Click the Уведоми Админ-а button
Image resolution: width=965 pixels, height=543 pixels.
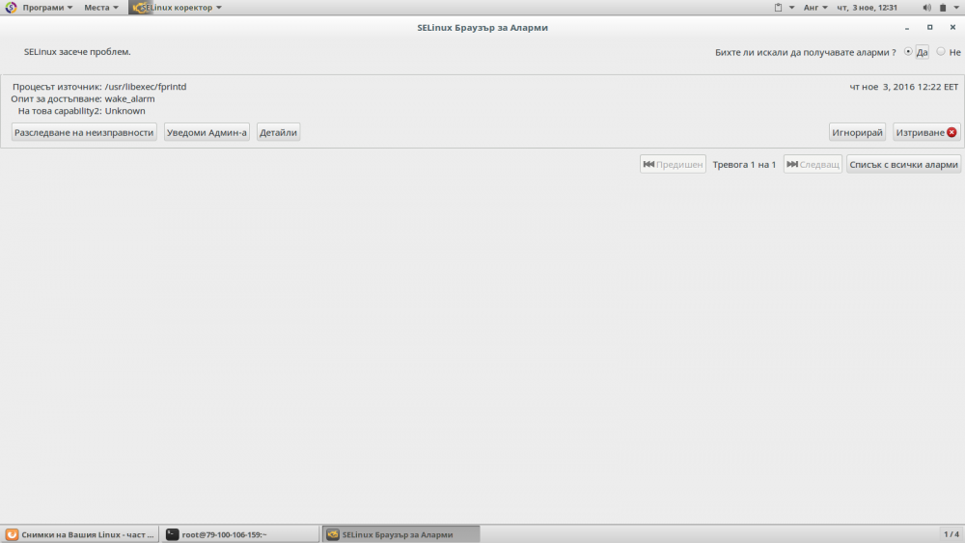pyautogui.click(x=207, y=132)
